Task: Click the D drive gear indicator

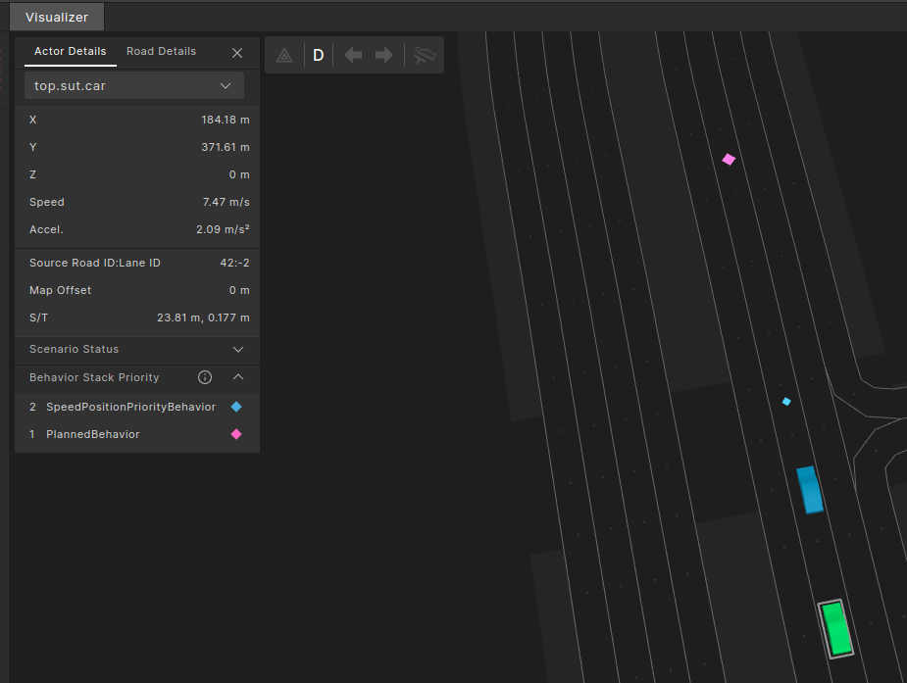Action: 318,56
